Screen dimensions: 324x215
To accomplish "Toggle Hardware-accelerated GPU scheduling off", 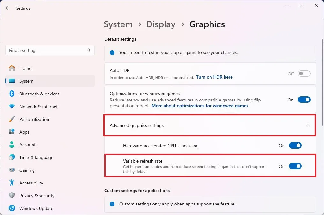I will [295, 145].
